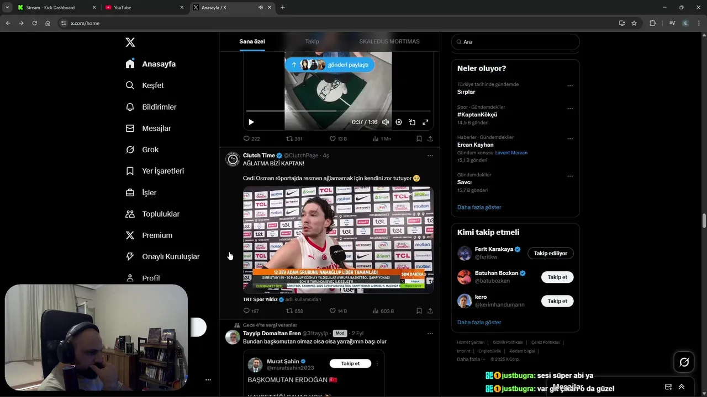
Task: Open options for Sırplar trend
Action: [x=570, y=86]
